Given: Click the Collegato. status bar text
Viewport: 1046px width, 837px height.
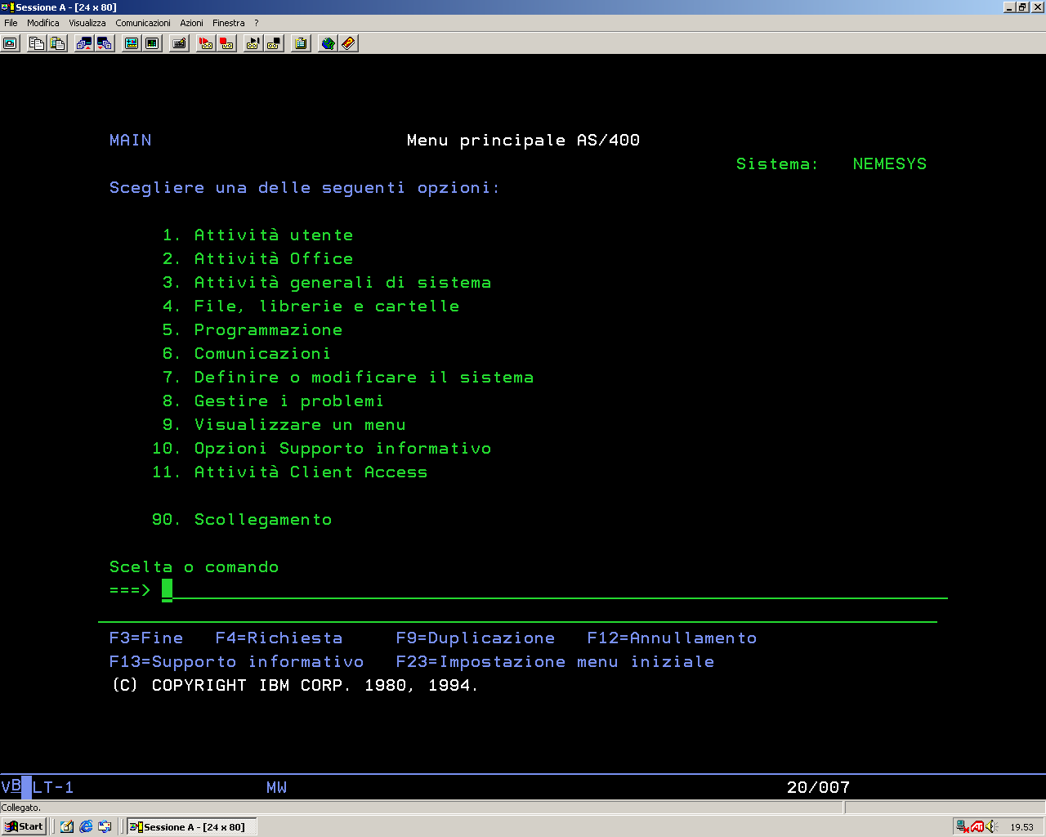Looking at the screenshot, I should pos(21,808).
